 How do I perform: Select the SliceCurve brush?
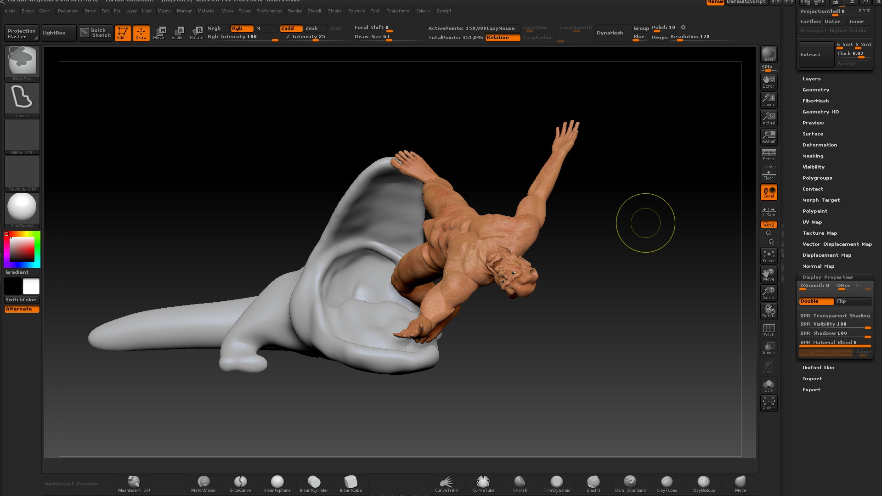pos(240,484)
